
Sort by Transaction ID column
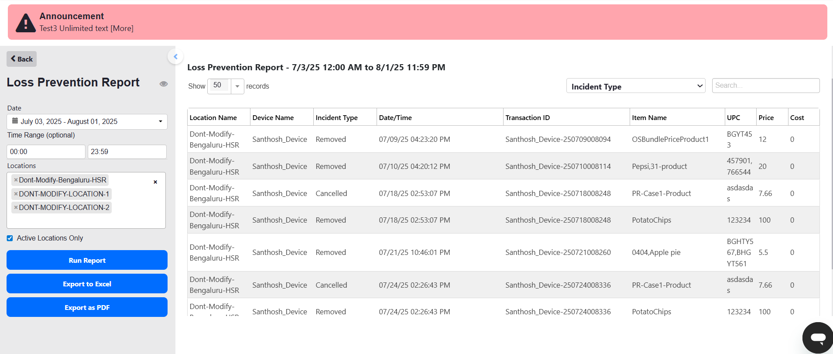click(x=566, y=117)
